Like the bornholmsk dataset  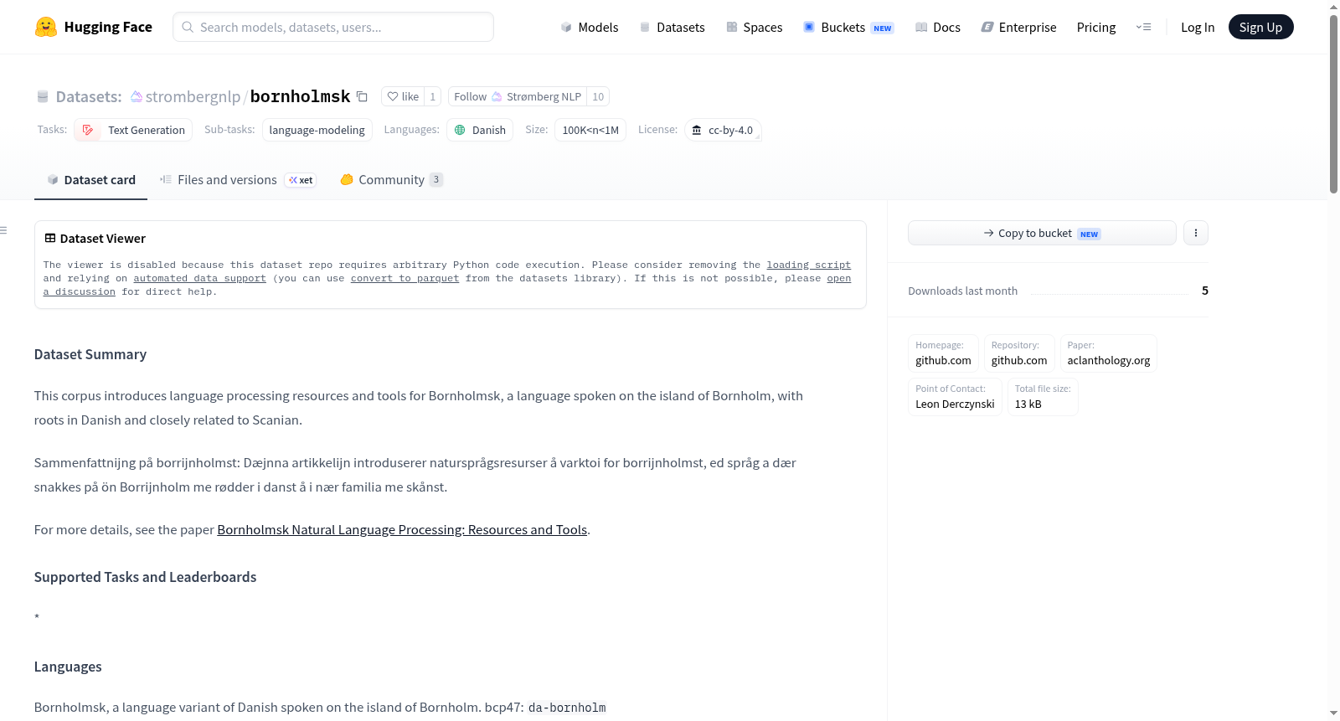point(403,96)
